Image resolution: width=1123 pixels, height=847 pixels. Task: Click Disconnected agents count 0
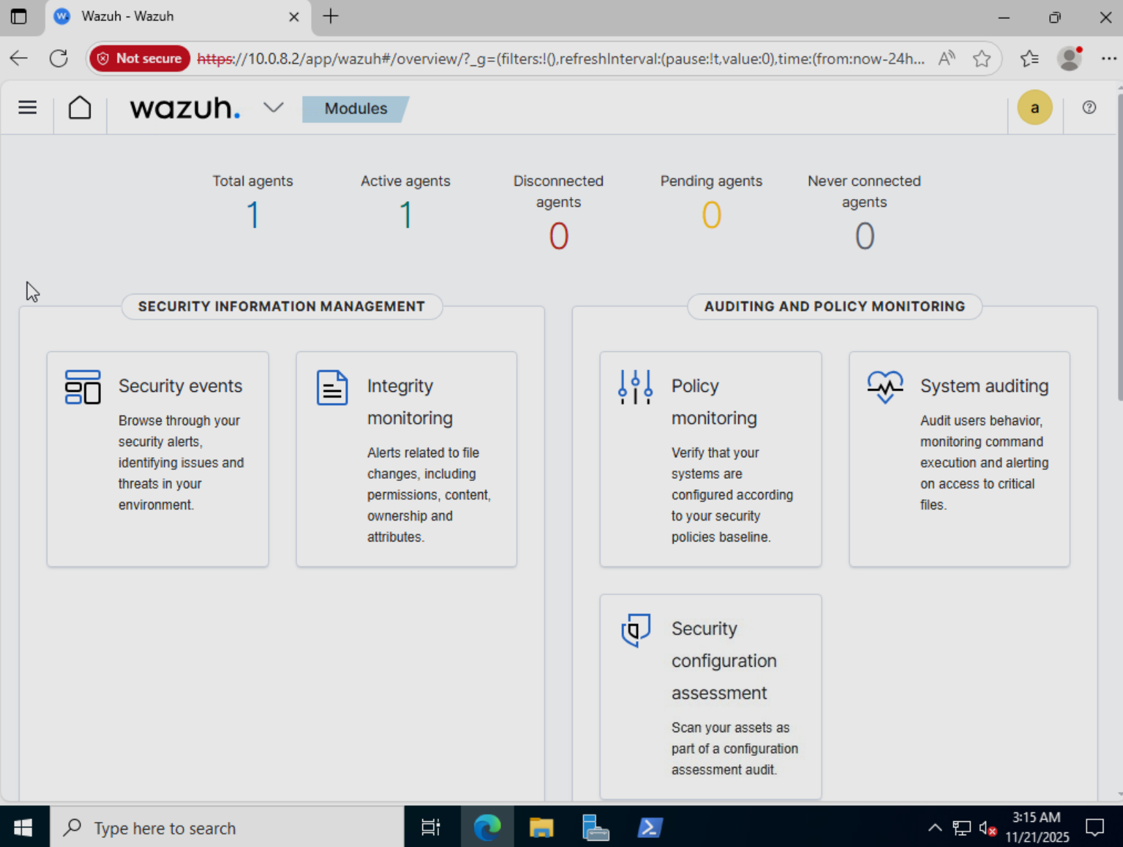click(559, 237)
